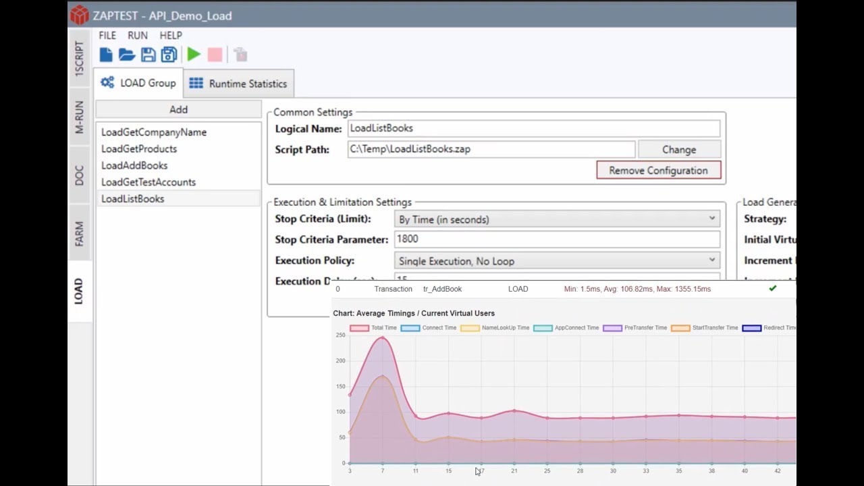
Task: Select LoadAddBooks in the list
Action: 178,165
